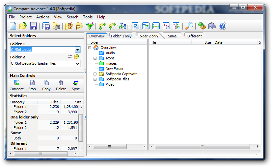
Task: Click the folder with red checkmarks icon
Action: 69,26
